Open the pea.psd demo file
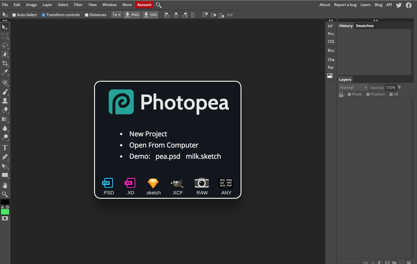 pos(168,156)
